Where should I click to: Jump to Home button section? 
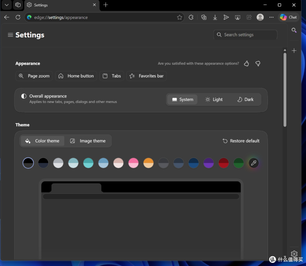pyautogui.click(x=76, y=76)
